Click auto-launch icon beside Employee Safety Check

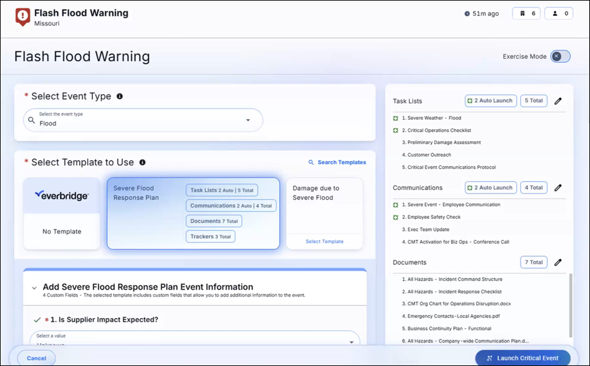pyautogui.click(x=395, y=217)
